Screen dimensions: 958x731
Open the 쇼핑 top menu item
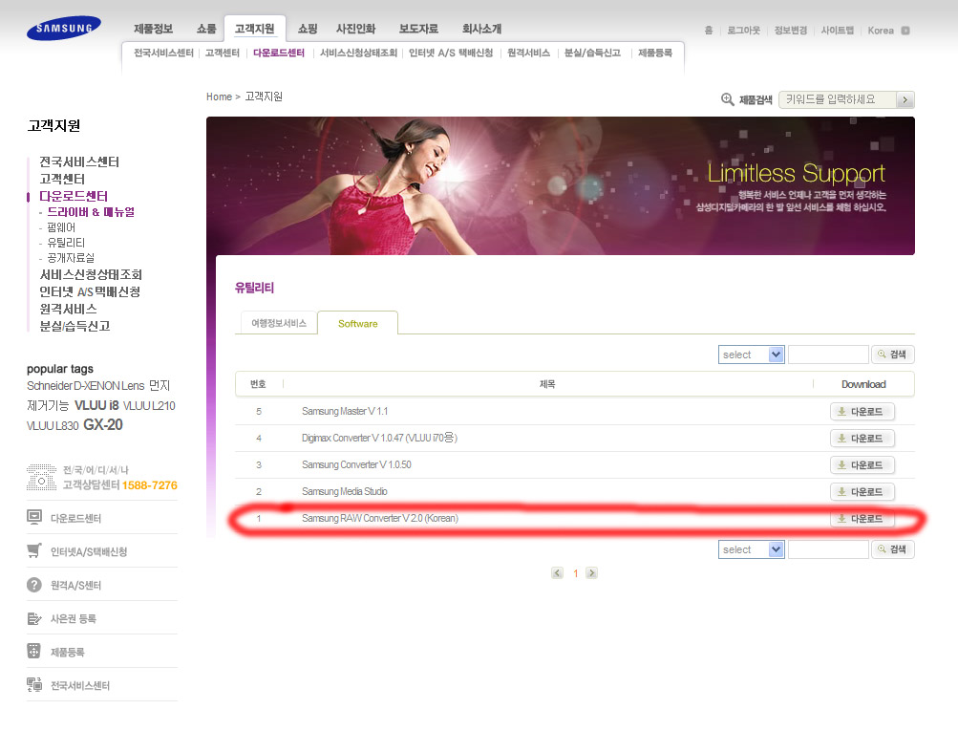[x=308, y=30]
